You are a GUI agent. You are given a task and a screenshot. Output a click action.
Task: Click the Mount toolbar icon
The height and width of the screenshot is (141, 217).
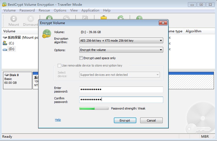(x=14, y=19)
